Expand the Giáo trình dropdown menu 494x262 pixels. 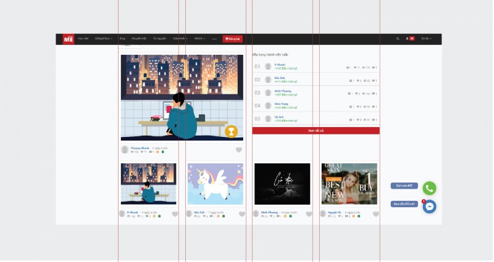(180, 39)
